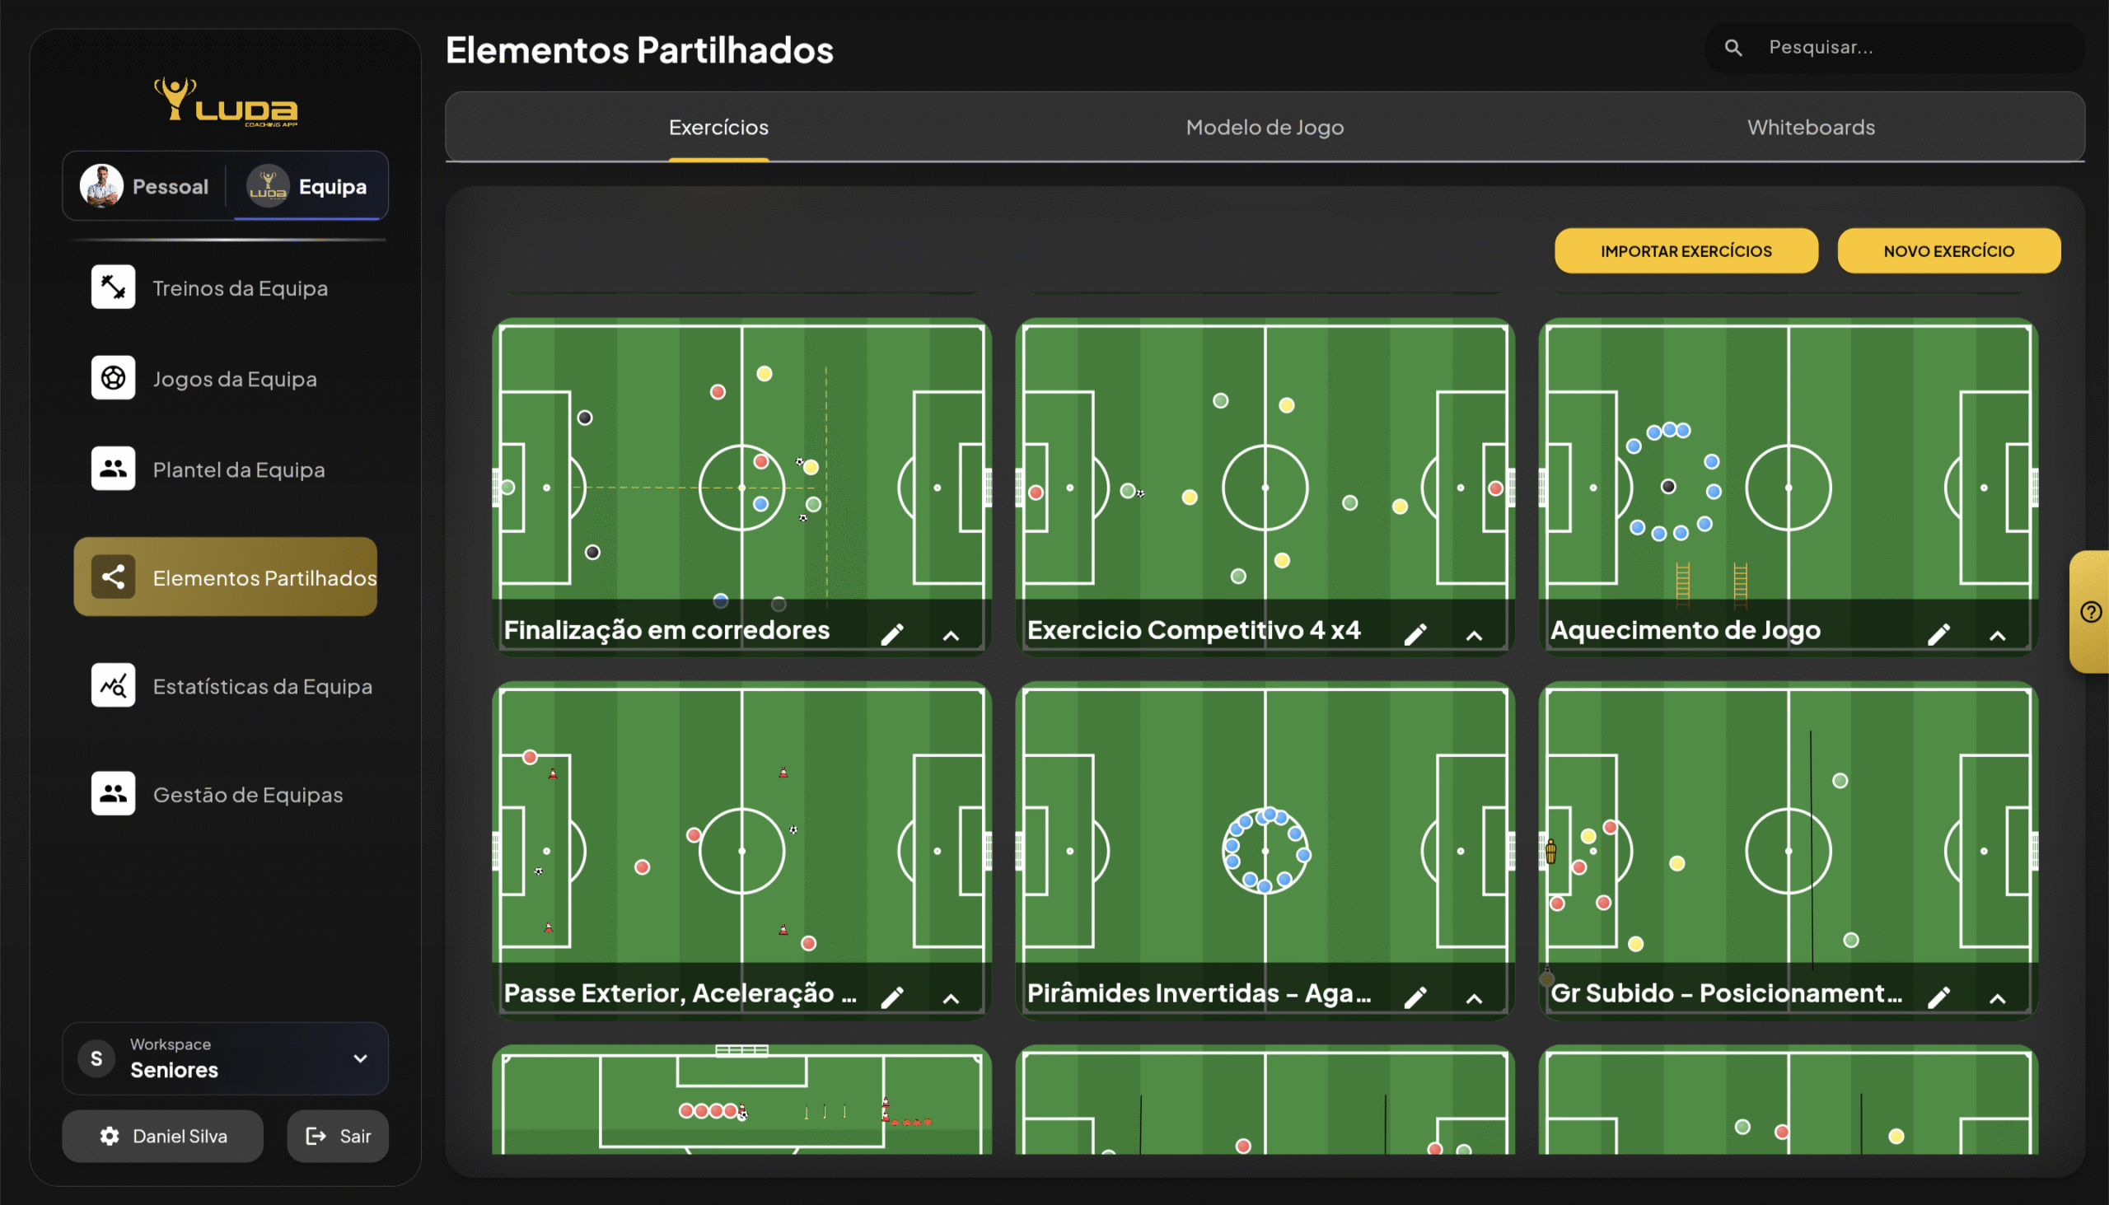This screenshot has width=2109, height=1205.
Task: Open the Modelo de Jogo tab
Action: point(1265,128)
